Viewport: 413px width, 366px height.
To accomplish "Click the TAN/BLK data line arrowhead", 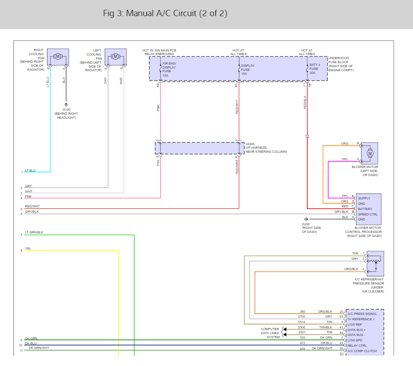I will click(x=285, y=329).
